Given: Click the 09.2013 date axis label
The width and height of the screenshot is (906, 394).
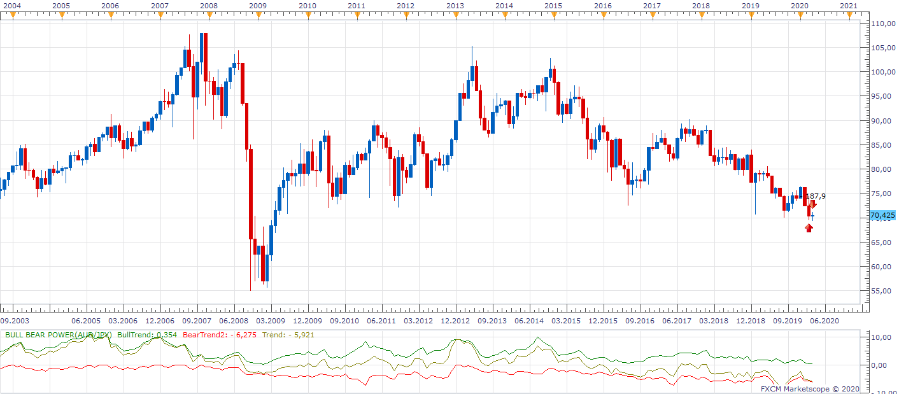Looking at the screenshot, I should pyautogui.click(x=492, y=321).
